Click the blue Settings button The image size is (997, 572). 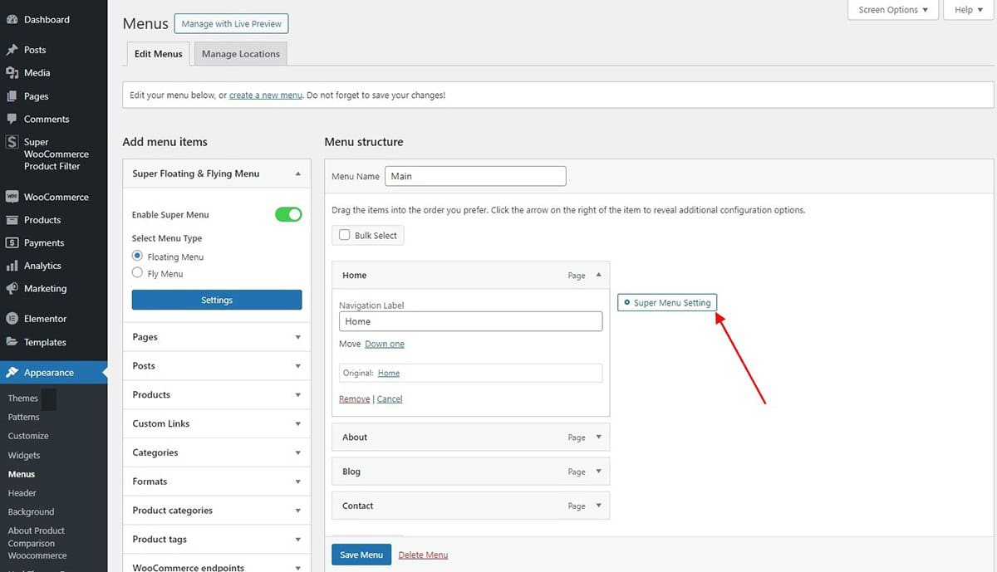coord(217,300)
